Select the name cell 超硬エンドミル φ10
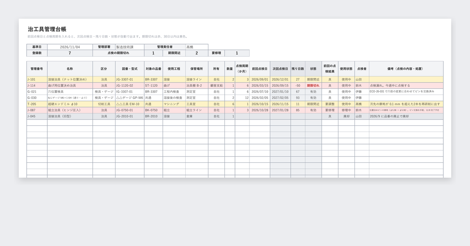The image size is (470, 246). point(70,104)
